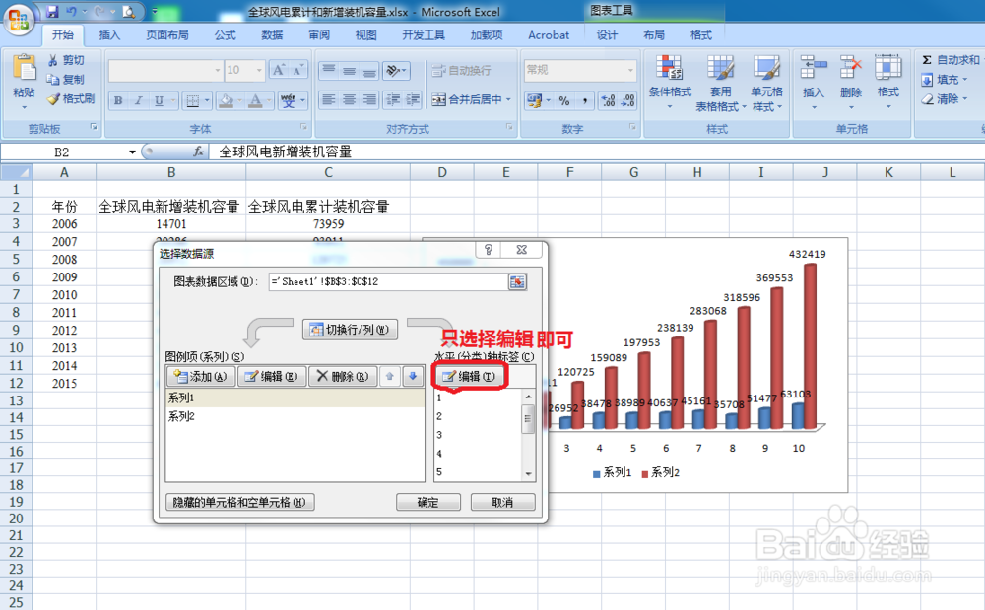The width and height of the screenshot is (985, 610).
Task: Open 套用表格格式 table styles
Action: click(x=720, y=83)
